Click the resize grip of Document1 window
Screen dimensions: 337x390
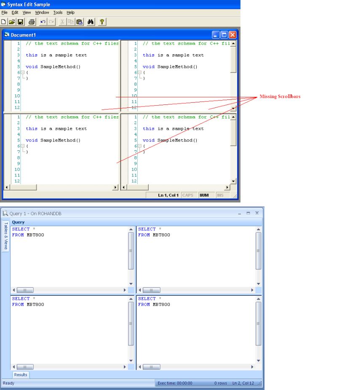[x=235, y=196]
